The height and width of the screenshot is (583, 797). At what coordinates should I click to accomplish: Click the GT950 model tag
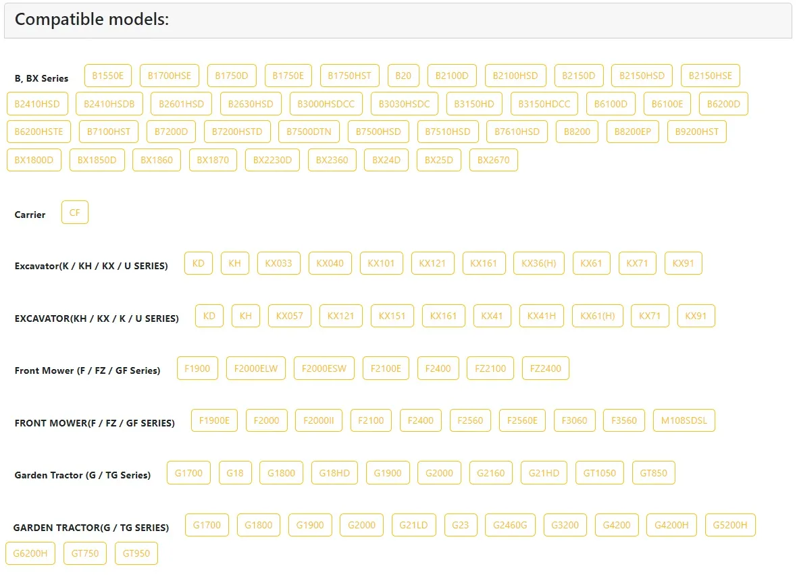[x=136, y=553]
